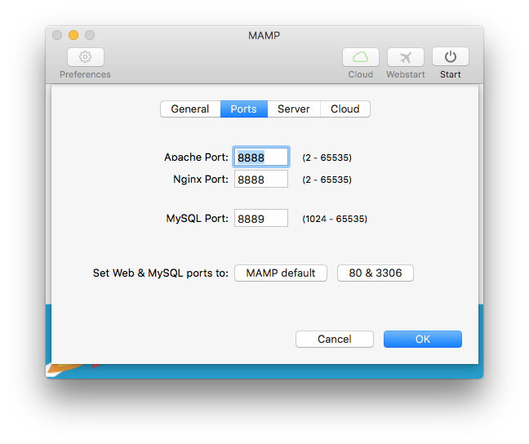Click the MySQL Port label
The height and width of the screenshot is (444, 529).
[198, 218]
